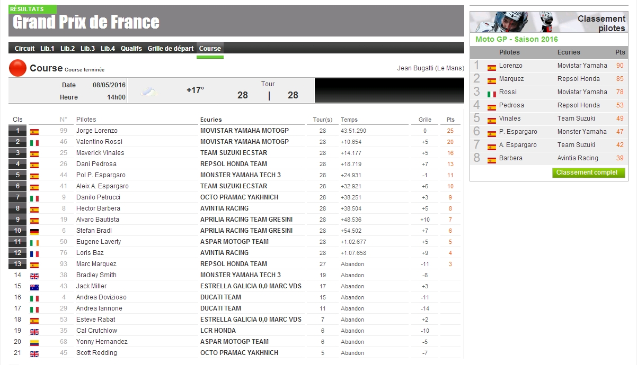Click the black banner beside the lap counter

click(390, 90)
